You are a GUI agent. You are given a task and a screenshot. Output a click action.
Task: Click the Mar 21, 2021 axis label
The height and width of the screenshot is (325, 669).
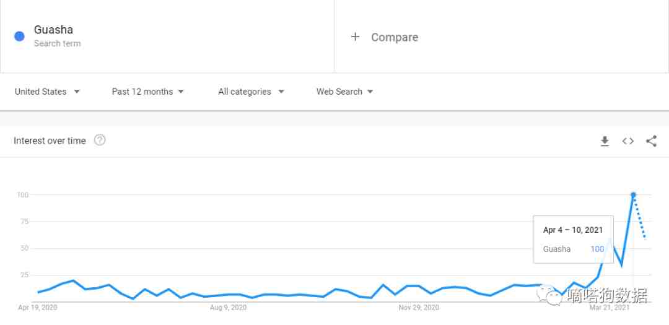coord(610,308)
